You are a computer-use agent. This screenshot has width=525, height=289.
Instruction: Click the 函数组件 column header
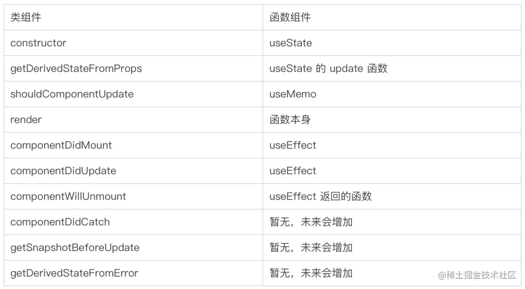(x=290, y=18)
